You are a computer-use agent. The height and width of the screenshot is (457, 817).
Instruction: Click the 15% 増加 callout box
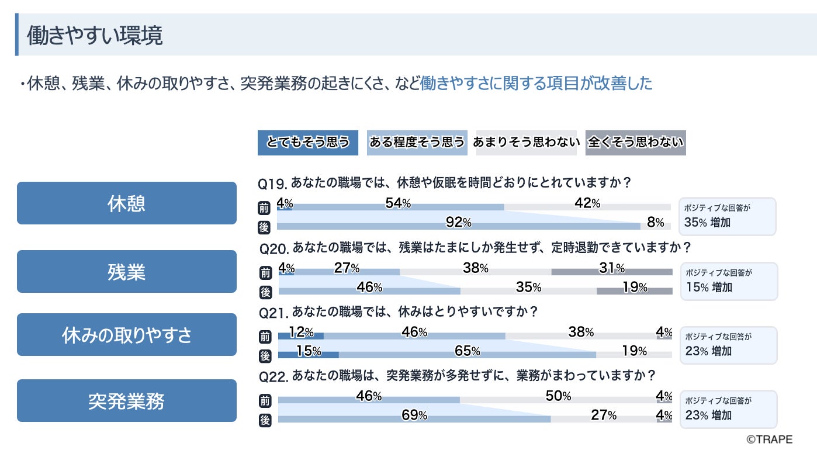tap(728, 281)
